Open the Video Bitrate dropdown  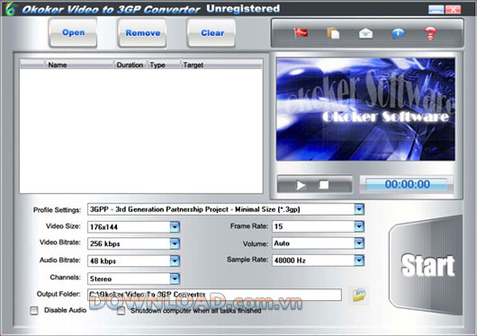pos(175,243)
